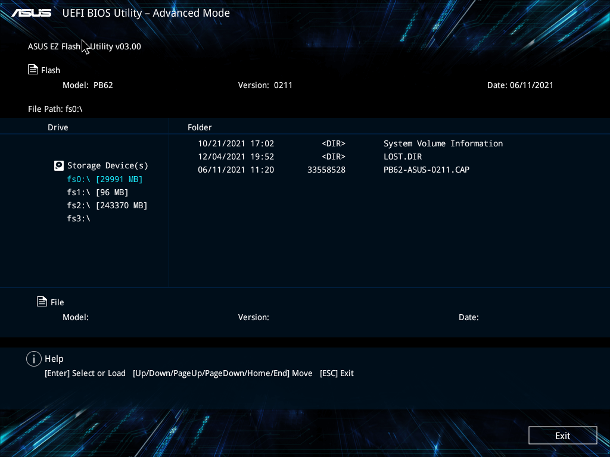
Task: Click the Help label
Action: point(54,359)
